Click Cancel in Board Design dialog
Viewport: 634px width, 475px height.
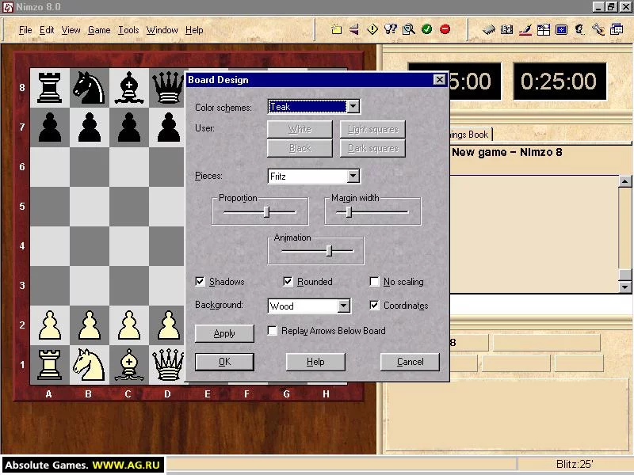[x=410, y=362]
